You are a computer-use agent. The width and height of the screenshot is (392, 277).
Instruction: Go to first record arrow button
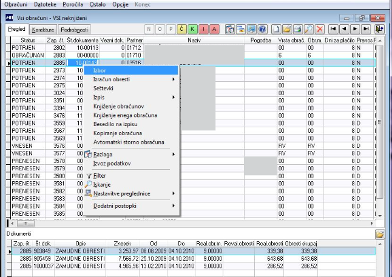point(333,29)
